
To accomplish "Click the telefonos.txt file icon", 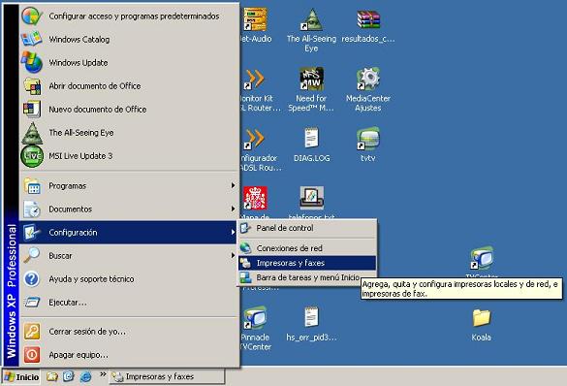I will [312, 198].
